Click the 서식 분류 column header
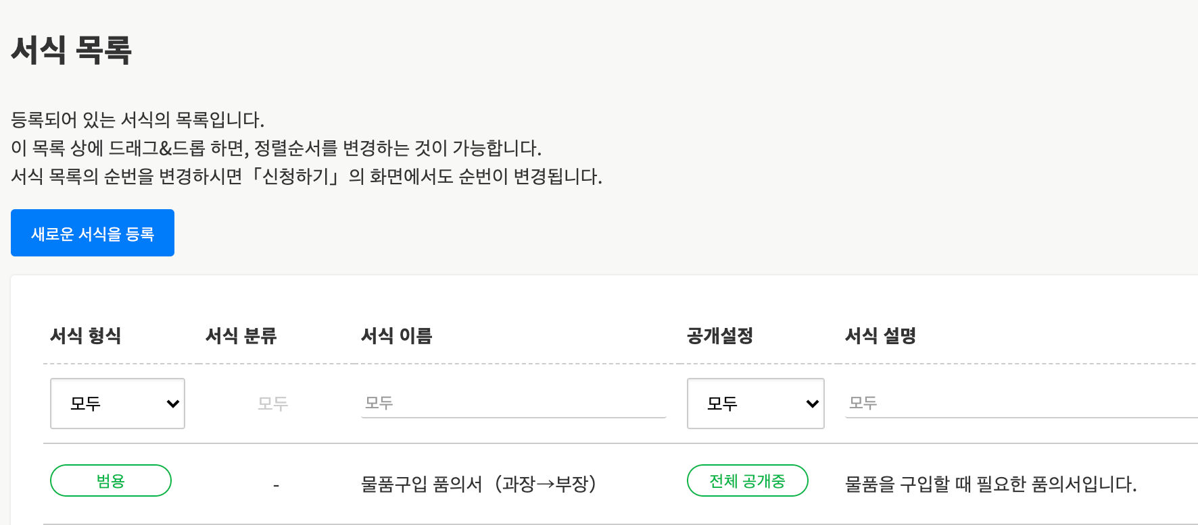The width and height of the screenshot is (1198, 525). click(x=241, y=335)
